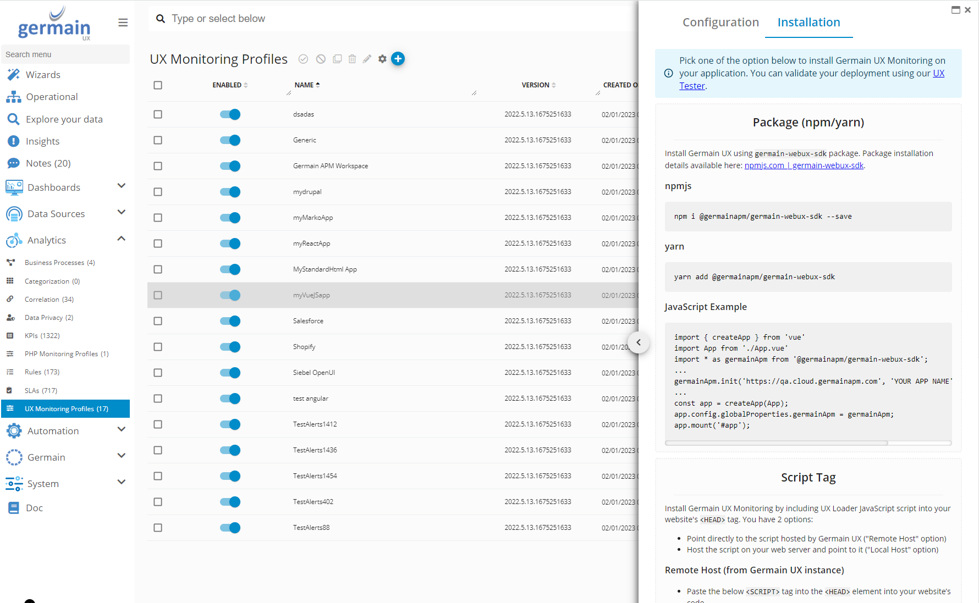Screen dimensions: 979x603
Task: Open the npmjs.com germain-webux-sdk link
Action: (x=804, y=165)
